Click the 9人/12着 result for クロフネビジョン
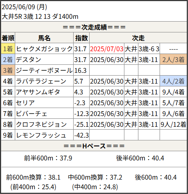Screen dimensions: 188x194 tap(173, 124)
